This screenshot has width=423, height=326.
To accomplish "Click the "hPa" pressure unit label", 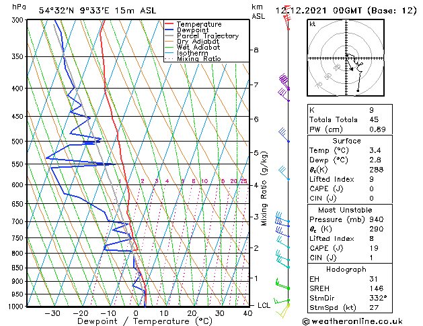I will 19,7.
